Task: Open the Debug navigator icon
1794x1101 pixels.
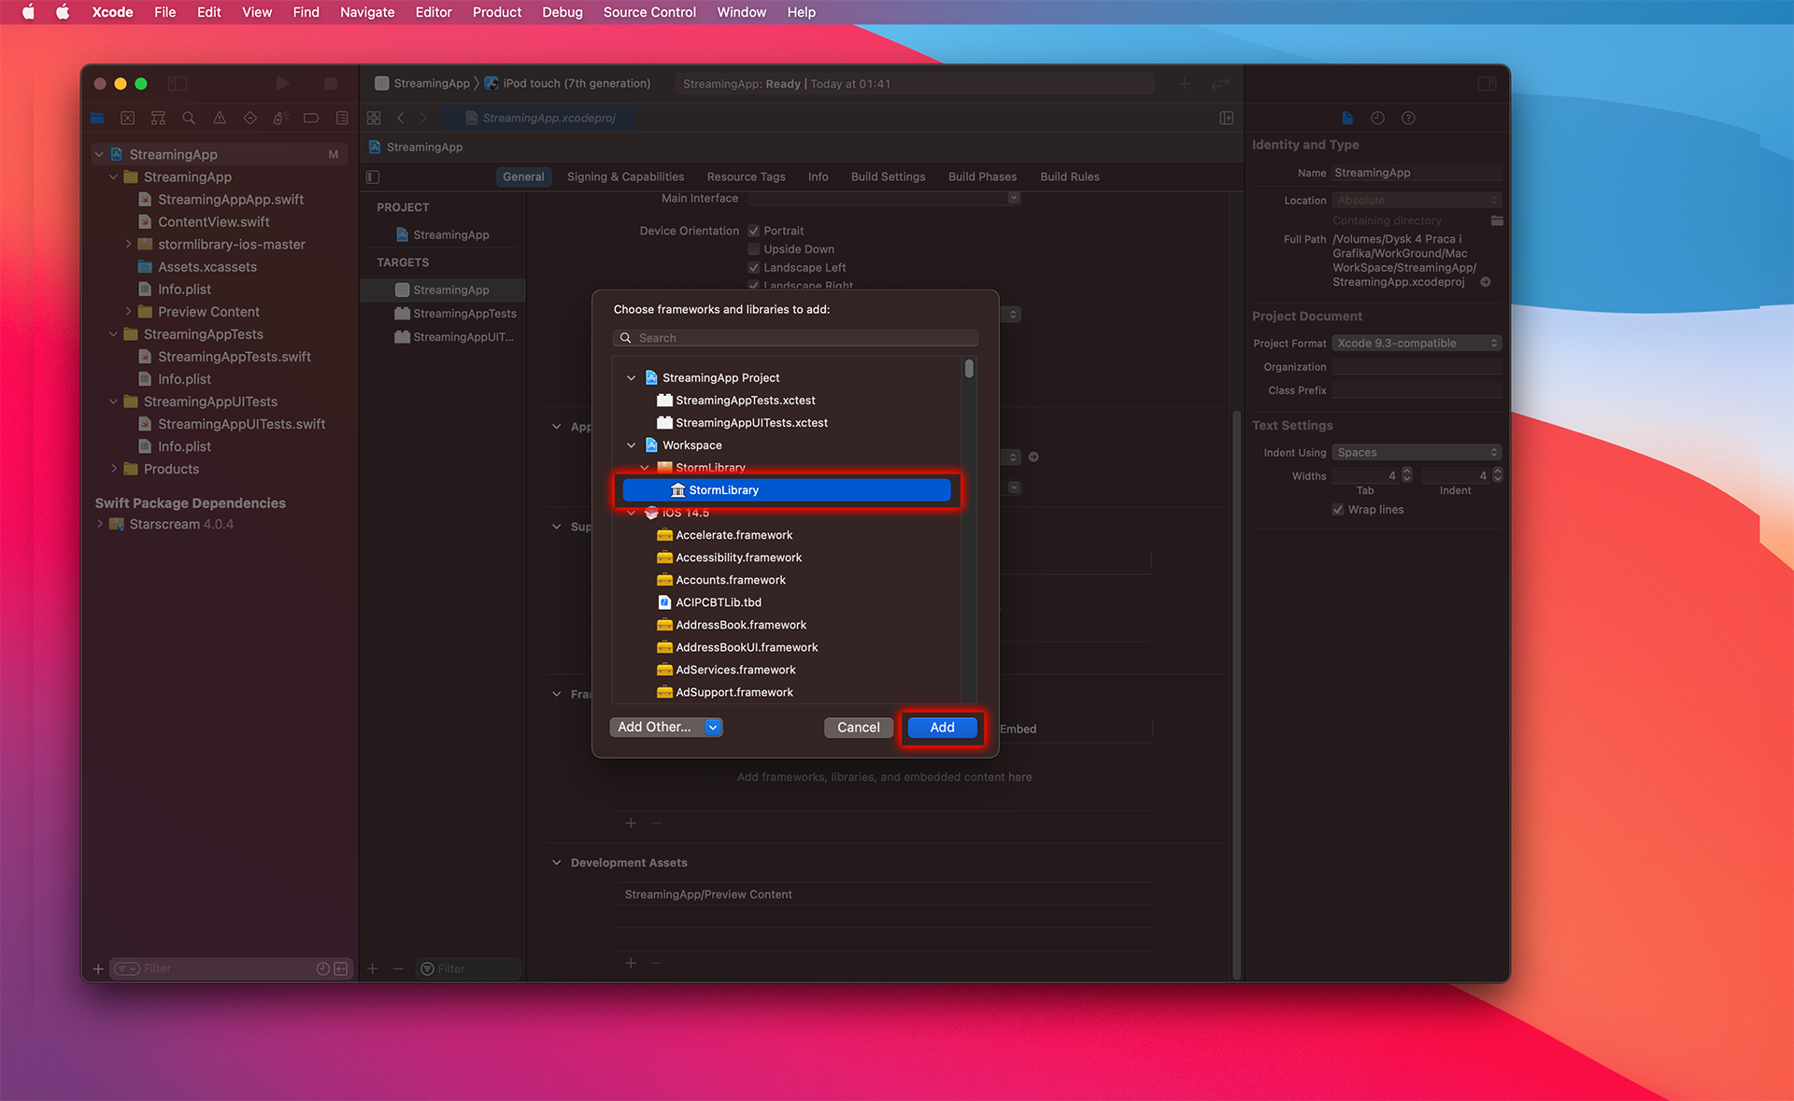Action: point(280,118)
